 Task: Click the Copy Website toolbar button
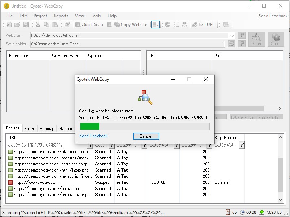click(x=131, y=25)
